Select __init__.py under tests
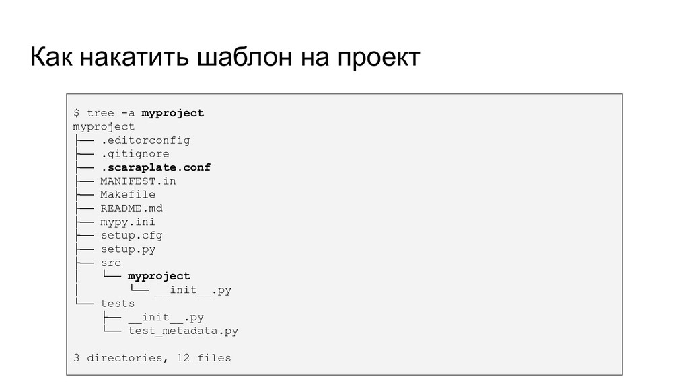This screenshot has height=387, width=689. (x=166, y=317)
